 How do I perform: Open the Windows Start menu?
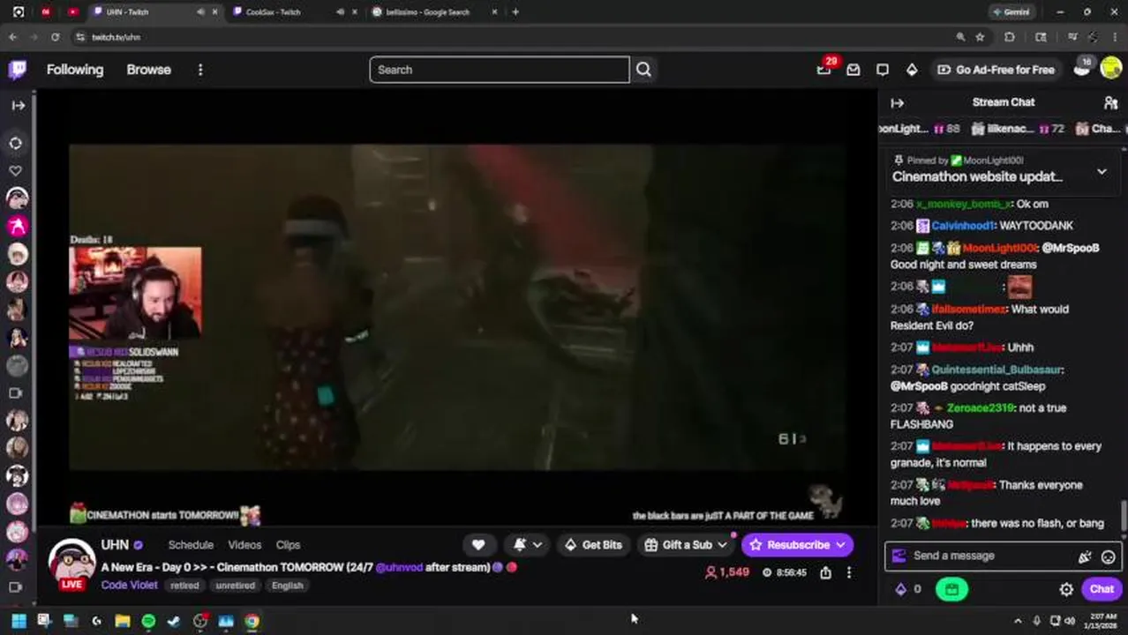pyautogui.click(x=19, y=621)
